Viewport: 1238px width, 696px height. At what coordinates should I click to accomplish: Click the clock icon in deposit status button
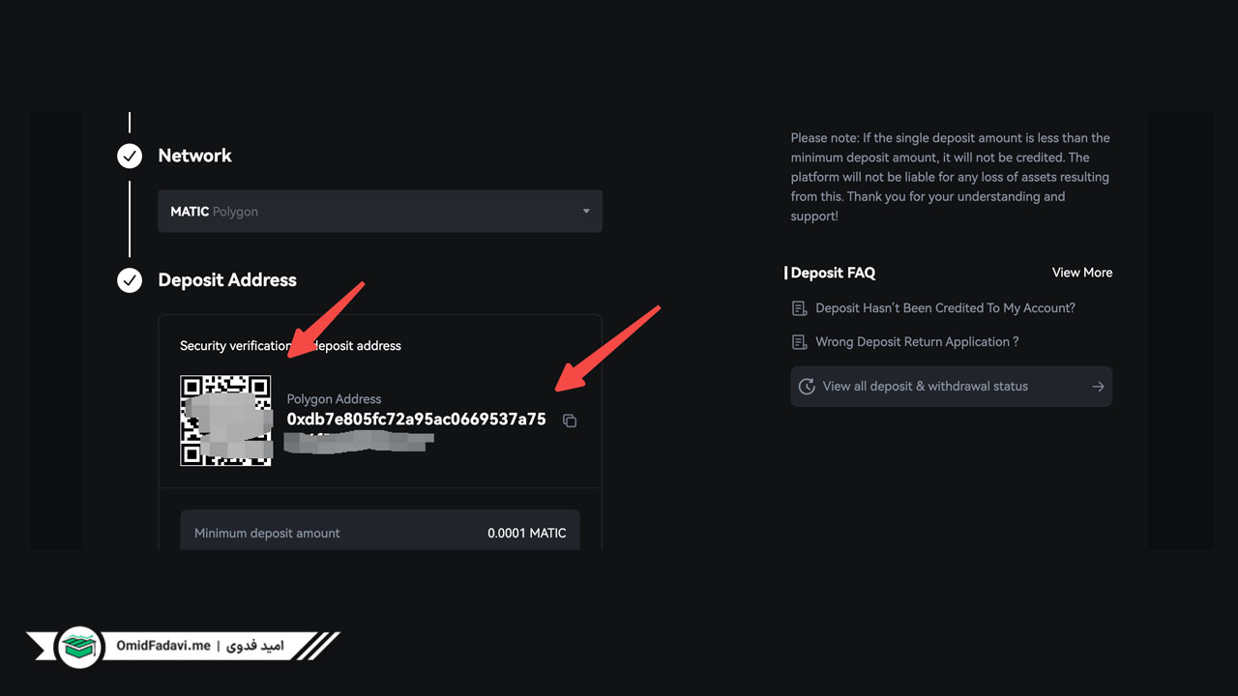pos(807,387)
